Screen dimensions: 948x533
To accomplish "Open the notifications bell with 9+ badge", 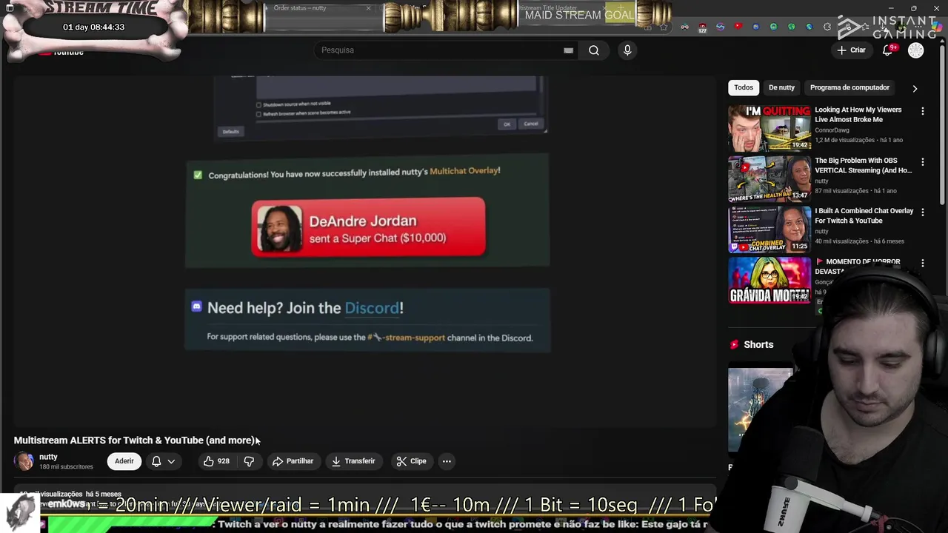I will (x=888, y=50).
